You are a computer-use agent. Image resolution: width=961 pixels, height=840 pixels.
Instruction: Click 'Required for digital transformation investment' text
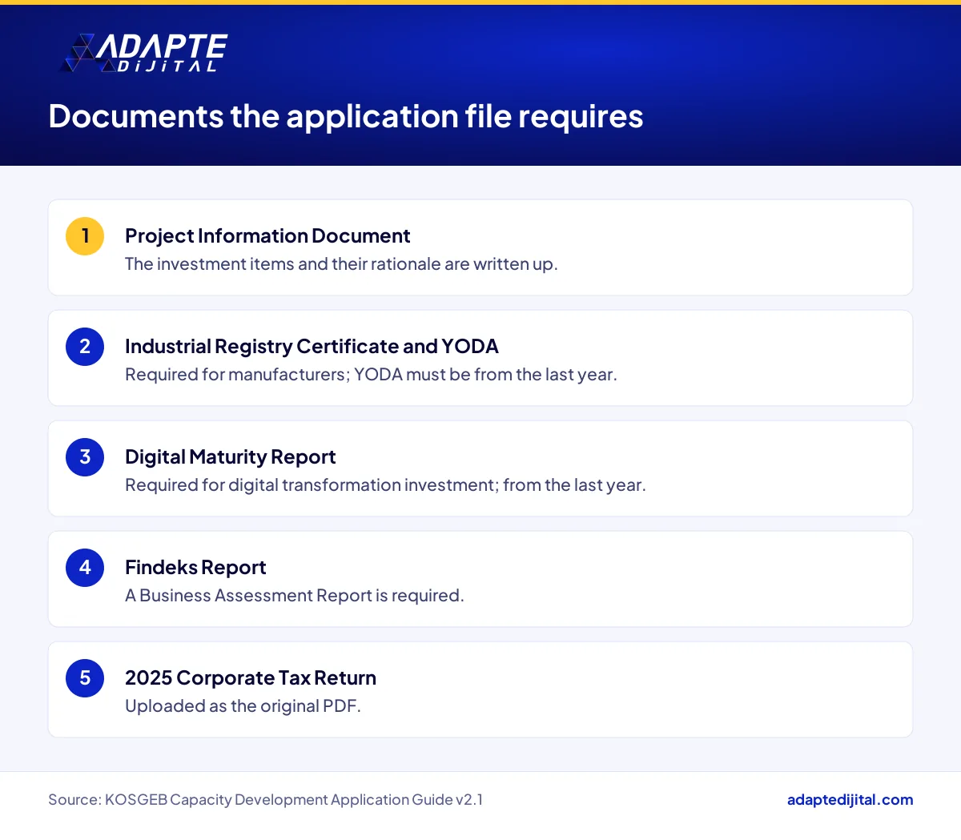click(310, 485)
